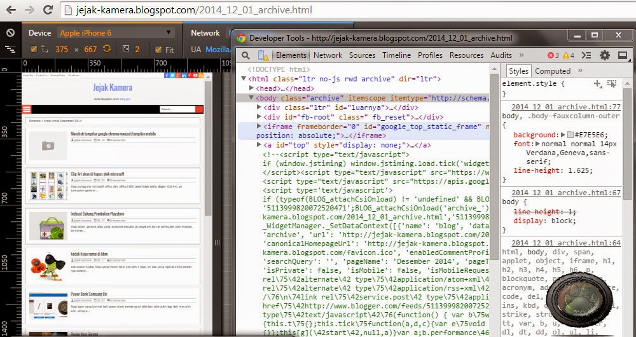Collapse the html element node
Screen dimensions: 636x337
pyautogui.click(x=244, y=79)
